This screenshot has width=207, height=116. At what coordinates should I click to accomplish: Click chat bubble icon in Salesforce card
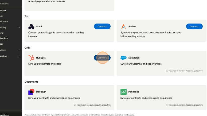pos(167,71)
